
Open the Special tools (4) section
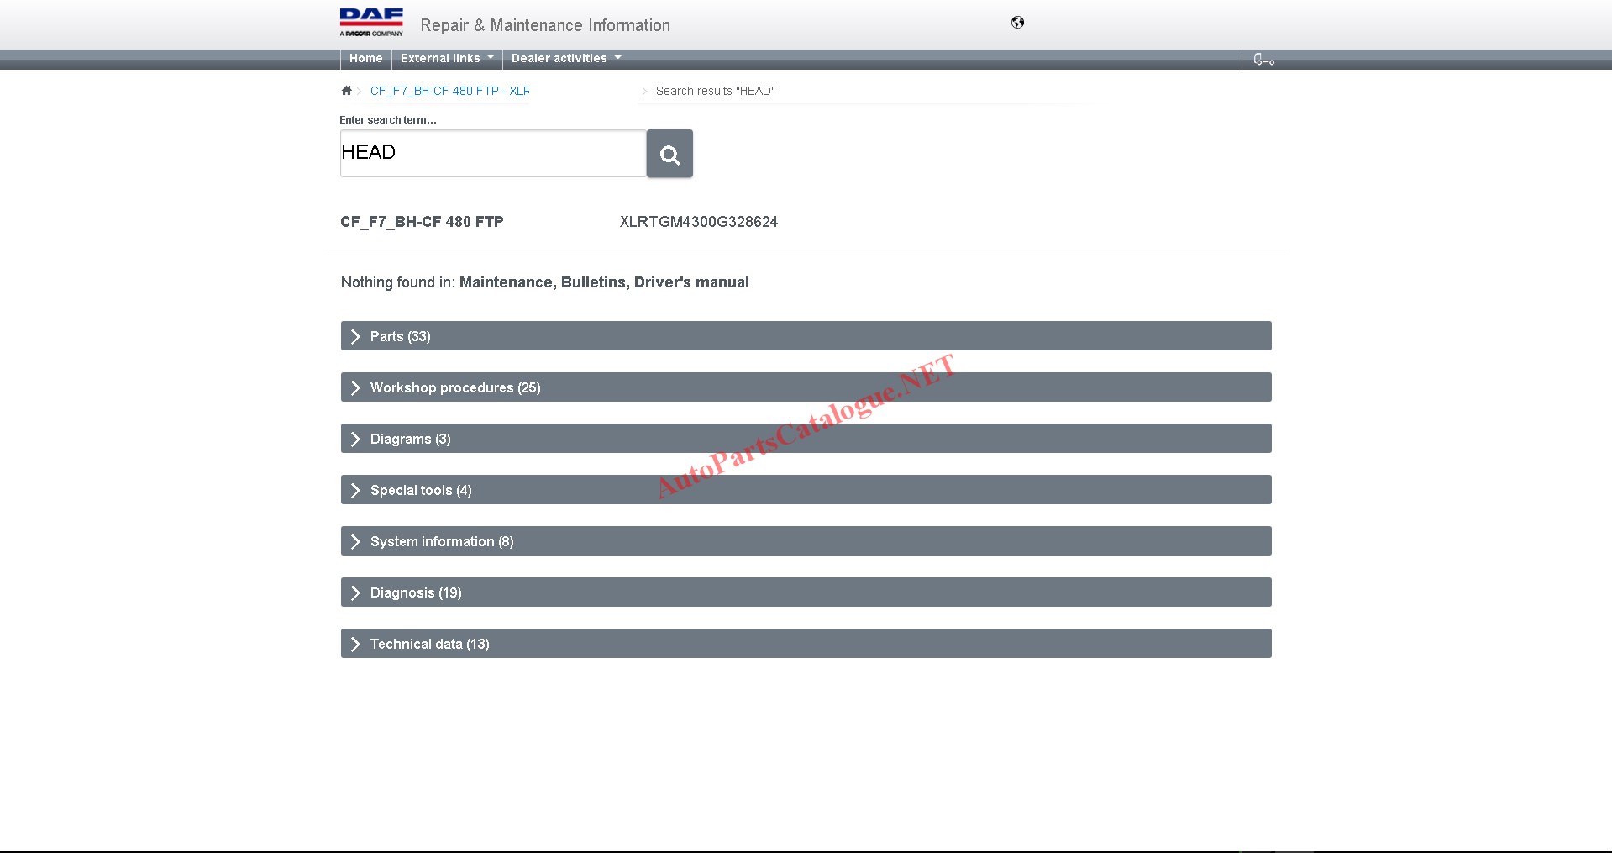(x=421, y=490)
